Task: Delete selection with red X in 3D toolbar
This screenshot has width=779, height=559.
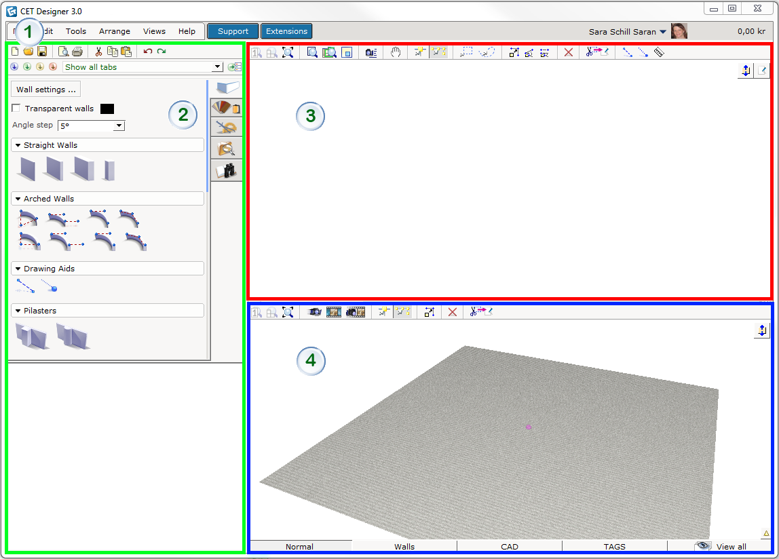Action: point(453,312)
